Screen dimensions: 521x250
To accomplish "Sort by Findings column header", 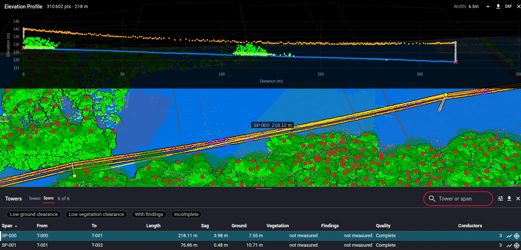I will [330, 226].
